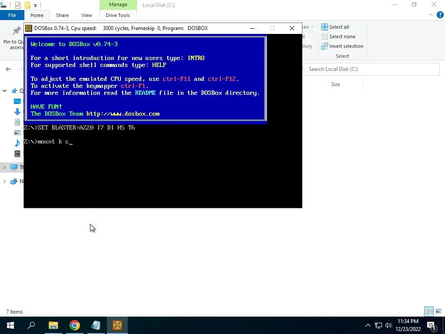Open Music via the sidebar note icon
The height and width of the screenshot is (334, 445).
pyautogui.click(x=17, y=143)
